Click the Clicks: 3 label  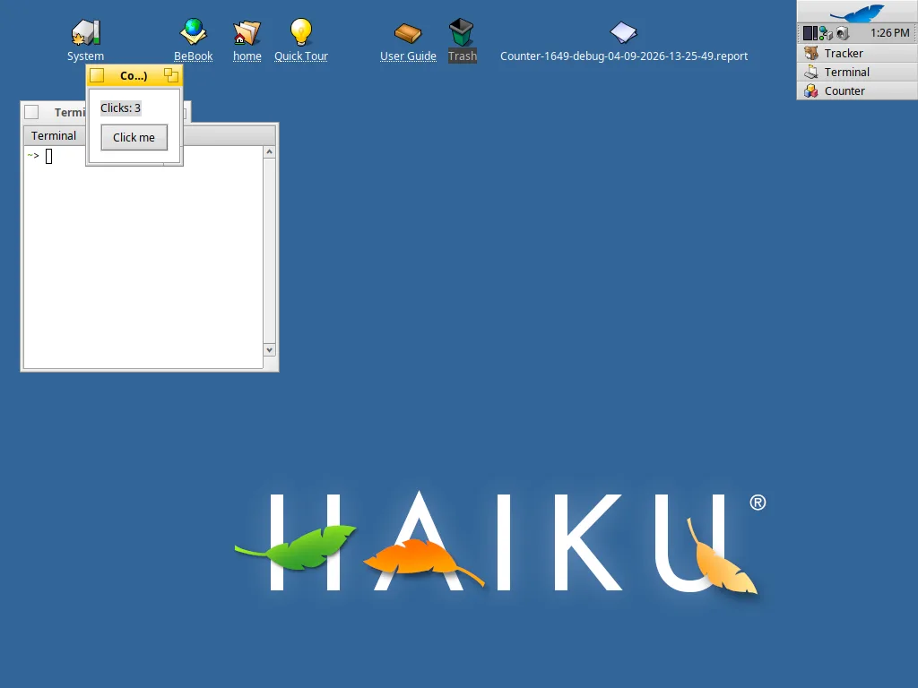[121, 107]
